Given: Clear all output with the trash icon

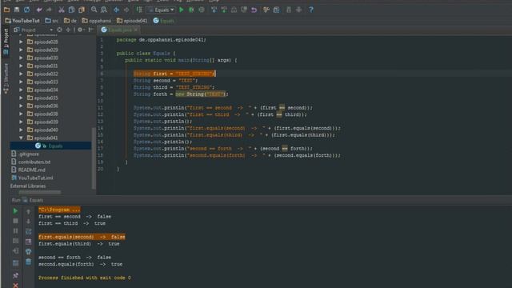Looking at the screenshot, I should click(29, 262).
